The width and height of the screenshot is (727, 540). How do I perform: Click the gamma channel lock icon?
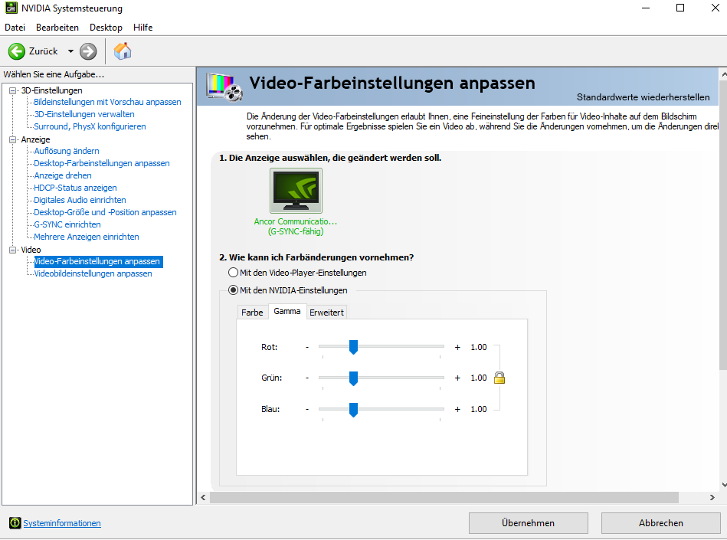[499, 378]
